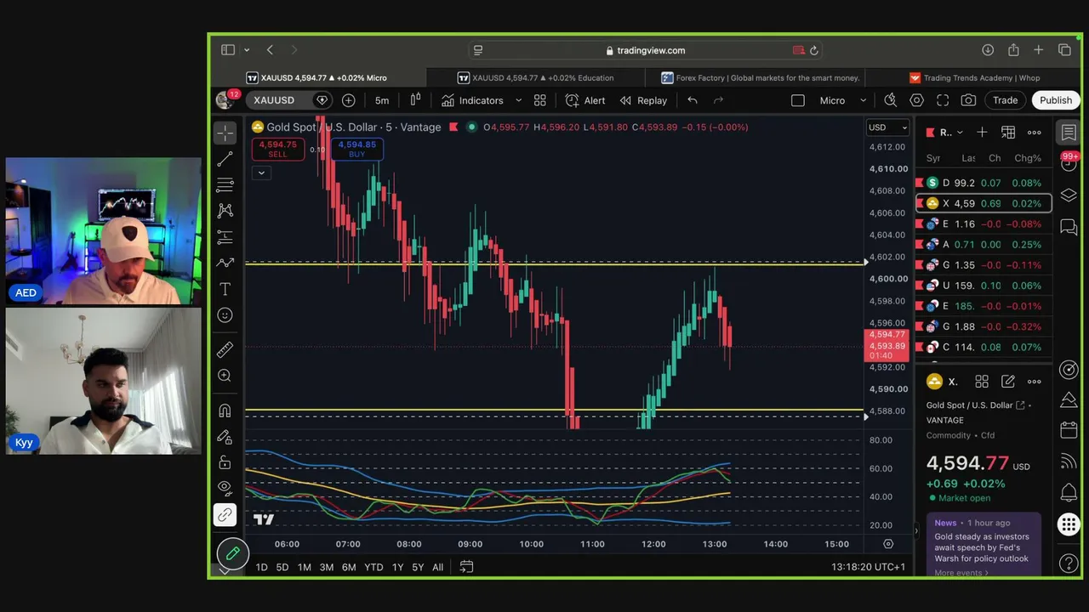The height and width of the screenshot is (612, 1089).
Task: Select the YTD date range
Action: coord(373,567)
